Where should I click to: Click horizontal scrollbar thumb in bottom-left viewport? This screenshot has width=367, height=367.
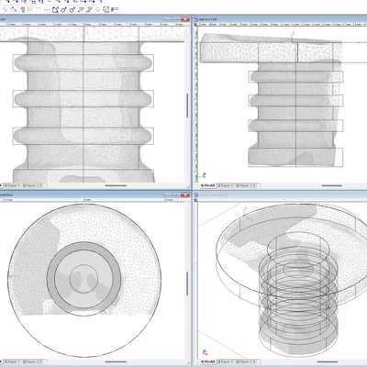pyautogui.click(x=116, y=361)
